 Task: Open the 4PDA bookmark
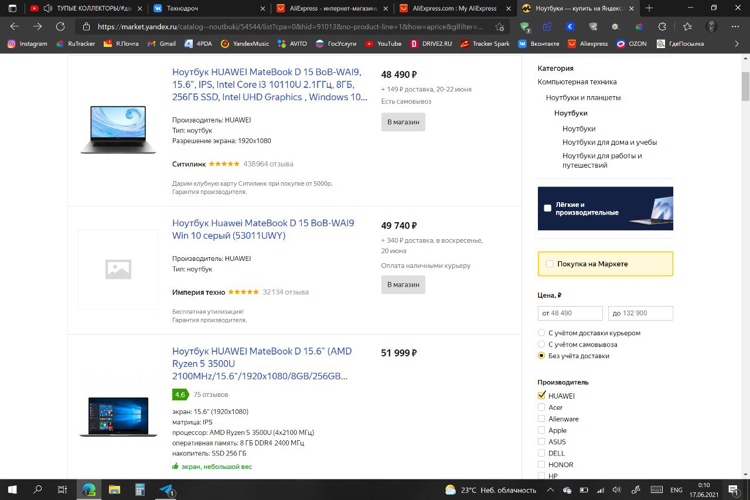198,44
